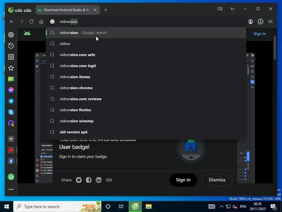Image resolution: width=282 pixels, height=212 pixels.
Task: Open Cortana circle on taskbar
Action: pyautogui.click(x=108, y=206)
